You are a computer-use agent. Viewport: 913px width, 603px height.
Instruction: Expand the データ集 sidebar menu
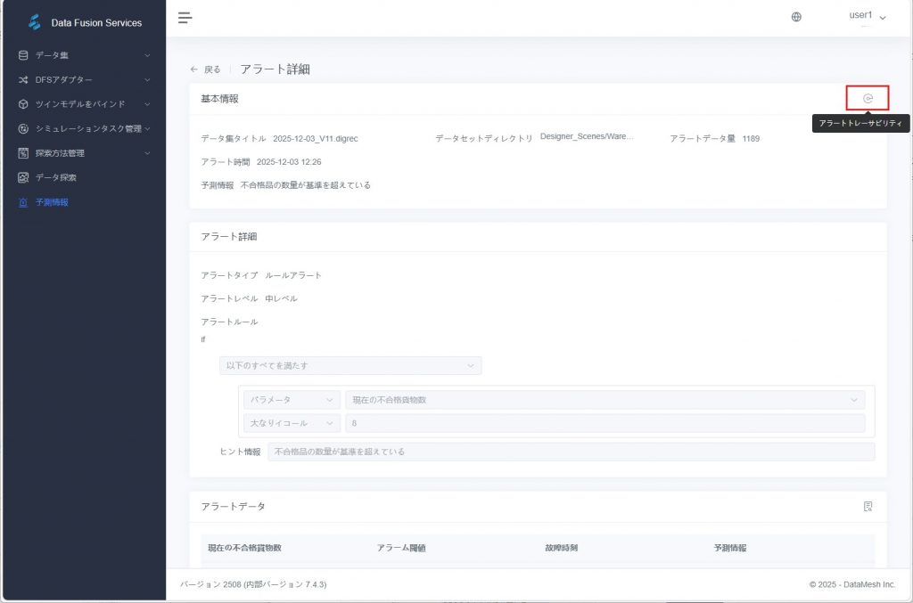pyautogui.click(x=84, y=55)
